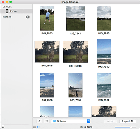The height and width of the screenshot is (129, 140).
Task: Adjust the thumbnail size slider
Action: (126, 127)
